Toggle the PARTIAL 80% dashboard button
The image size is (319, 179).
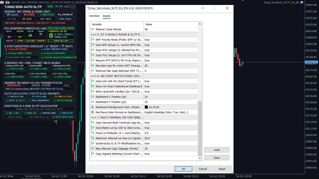pyautogui.click(x=48, y=113)
